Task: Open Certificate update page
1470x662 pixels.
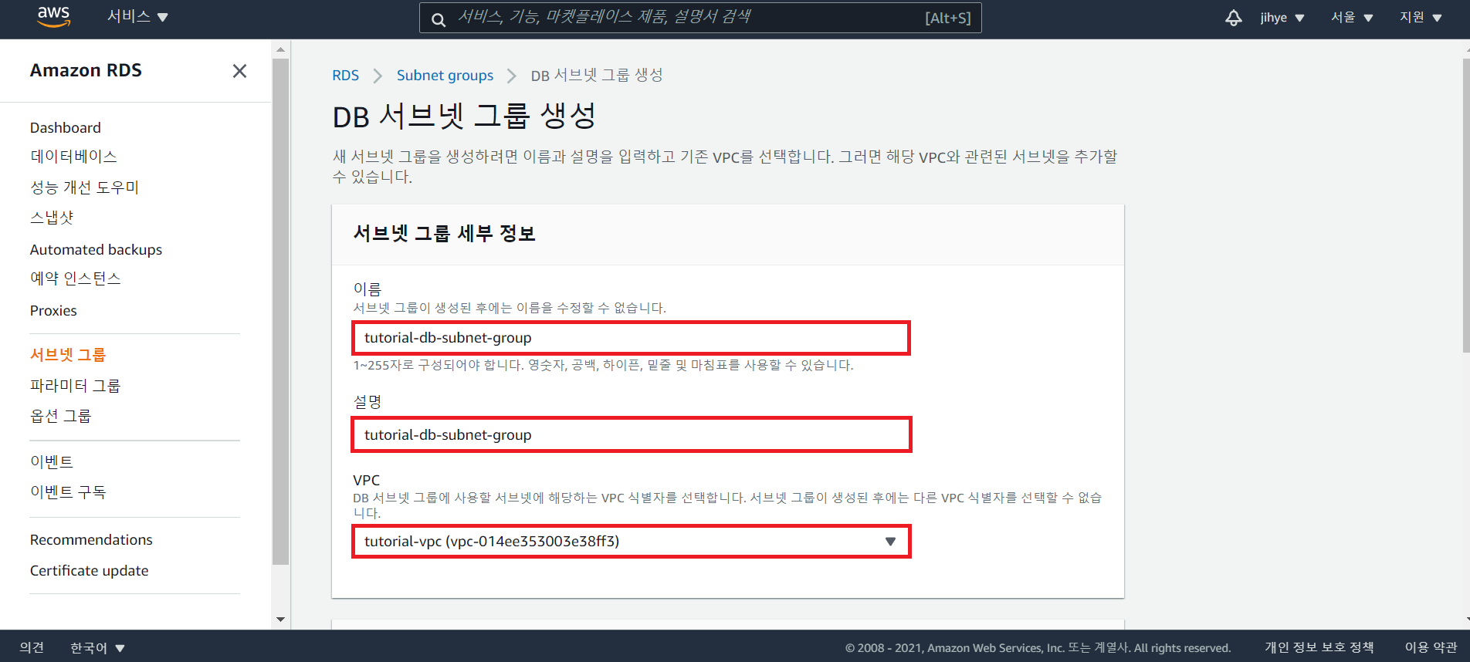Action: pyautogui.click(x=90, y=570)
